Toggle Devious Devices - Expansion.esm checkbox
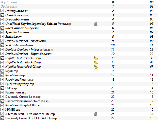 2,54
